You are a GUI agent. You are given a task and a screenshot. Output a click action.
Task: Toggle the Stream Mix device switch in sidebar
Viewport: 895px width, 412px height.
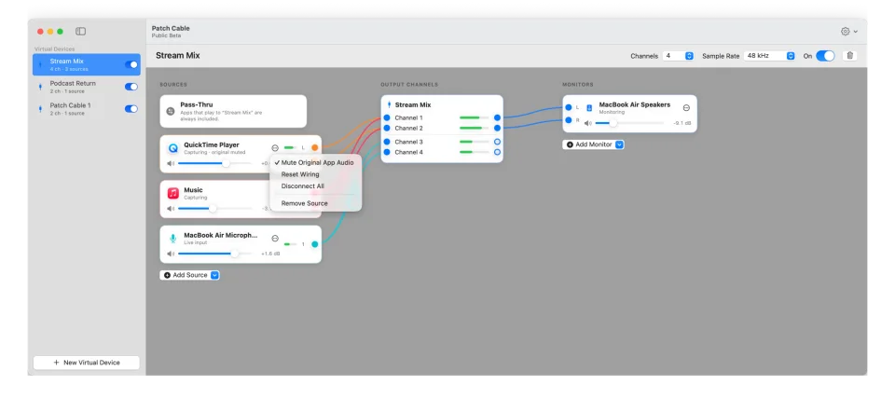pos(131,65)
